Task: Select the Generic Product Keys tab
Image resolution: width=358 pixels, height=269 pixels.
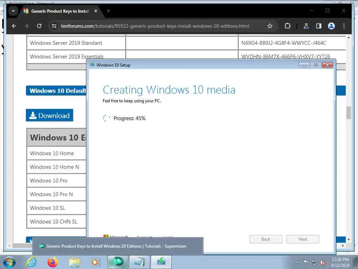Action: pos(60,11)
